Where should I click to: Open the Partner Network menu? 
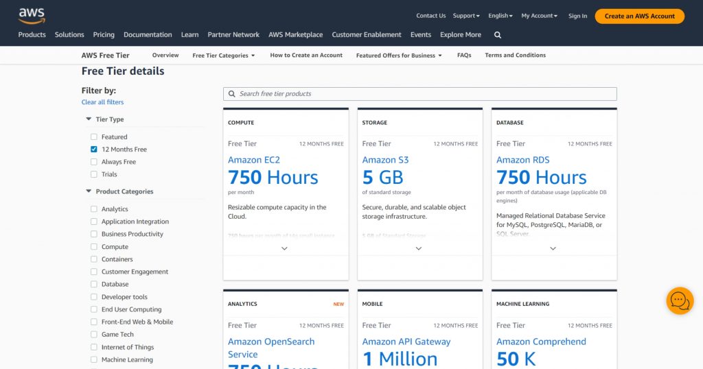(233, 35)
